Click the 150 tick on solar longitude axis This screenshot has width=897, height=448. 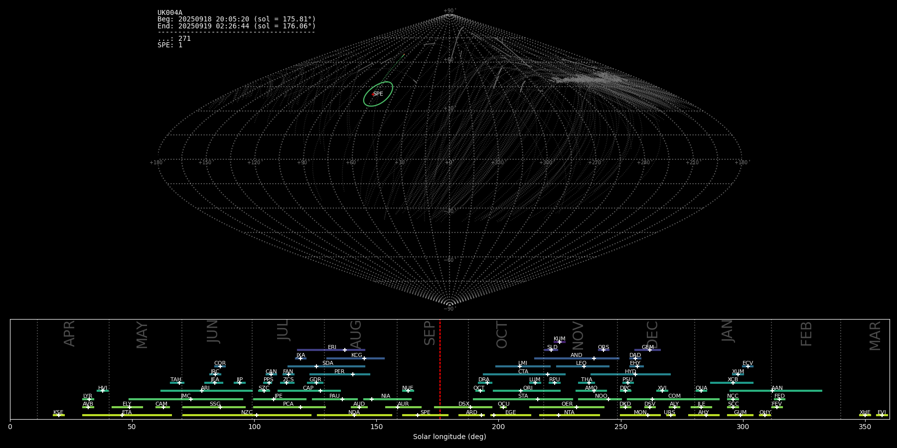(376, 427)
